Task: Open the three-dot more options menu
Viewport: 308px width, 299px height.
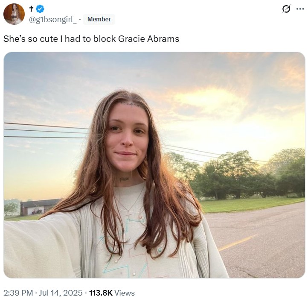Action: 300,9
